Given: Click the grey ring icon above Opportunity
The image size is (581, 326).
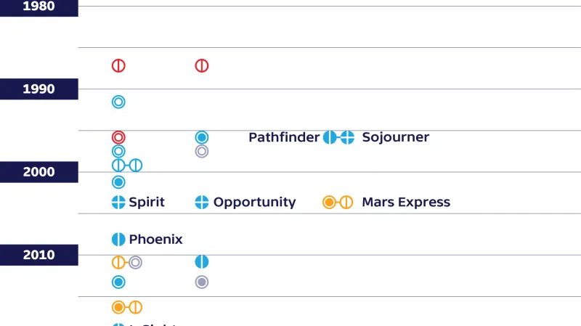Looking at the screenshot, I should [202, 151].
